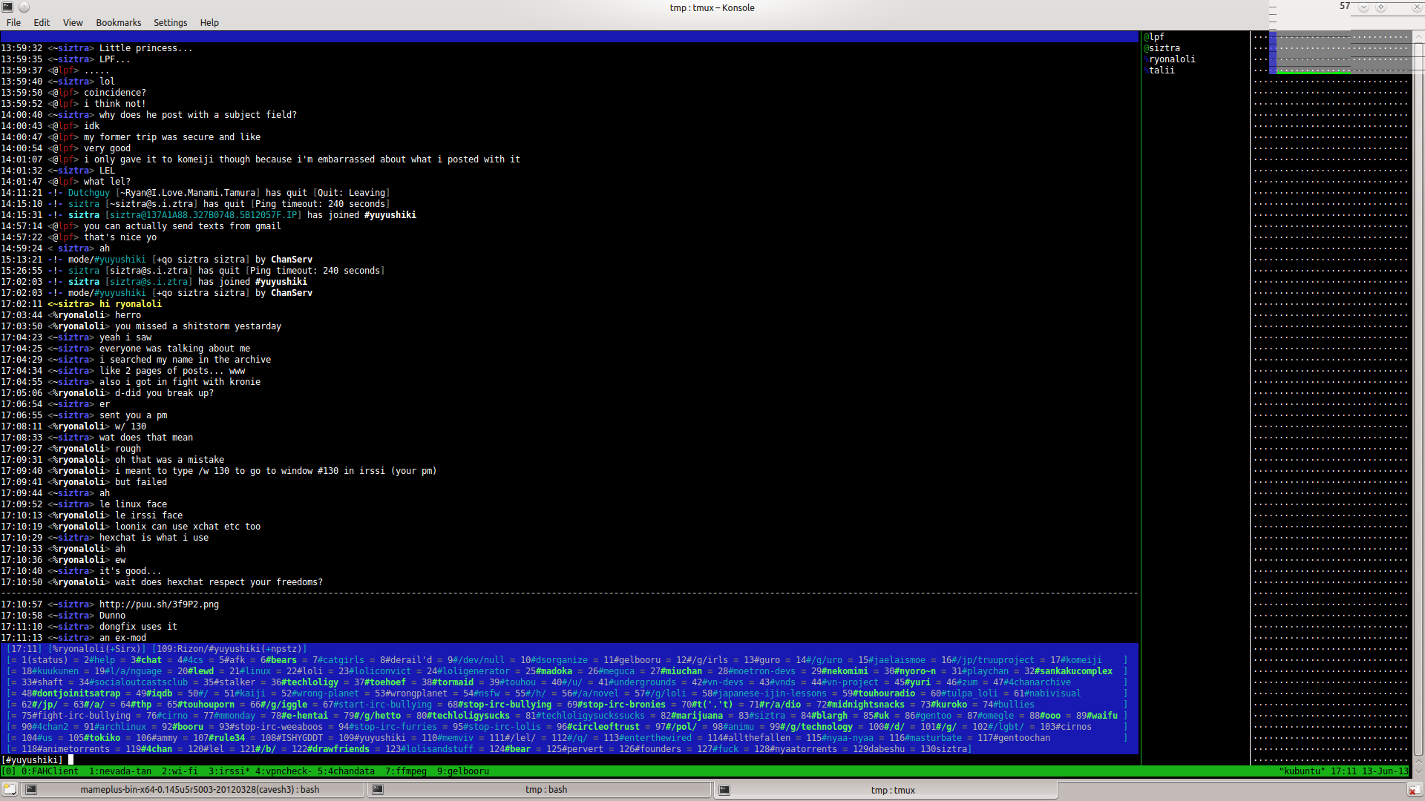This screenshot has width=1425, height=801.
Task: Click channel 128#nyaatorrents in the window list
Action: pyautogui.click(x=796, y=749)
